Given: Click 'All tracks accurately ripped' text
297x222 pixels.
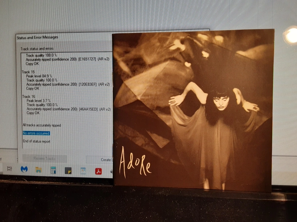Looking at the screenshot, I should (41, 125).
